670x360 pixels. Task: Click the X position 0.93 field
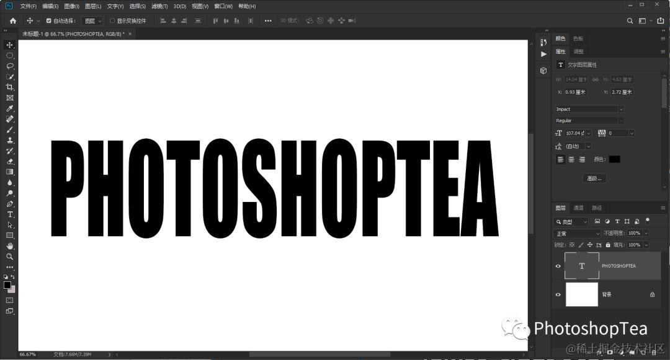575,92
